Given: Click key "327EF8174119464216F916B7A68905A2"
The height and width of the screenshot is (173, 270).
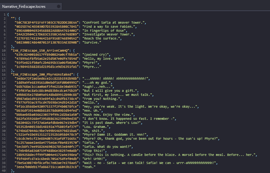Looking at the screenshot, I should tap(47, 38).
